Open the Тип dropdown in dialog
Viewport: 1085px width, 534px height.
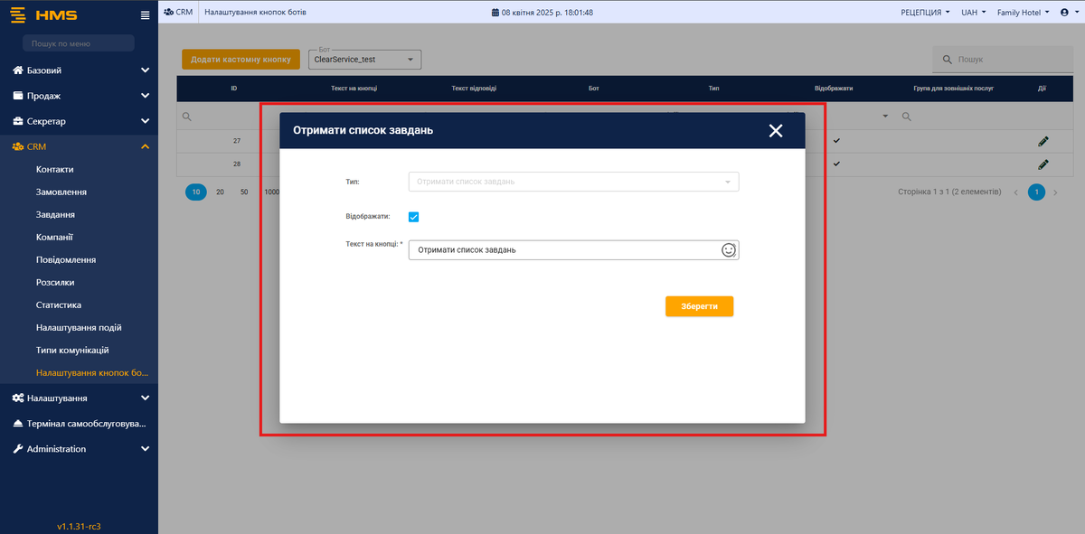(x=573, y=182)
